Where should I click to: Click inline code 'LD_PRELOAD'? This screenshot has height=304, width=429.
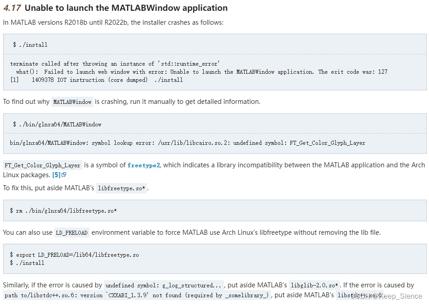tap(71, 232)
